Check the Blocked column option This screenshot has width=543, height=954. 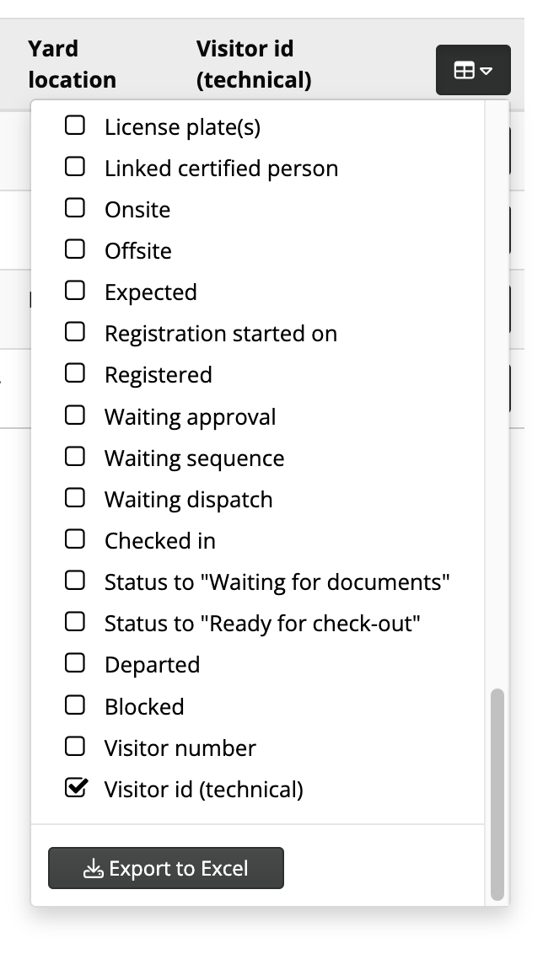75,705
